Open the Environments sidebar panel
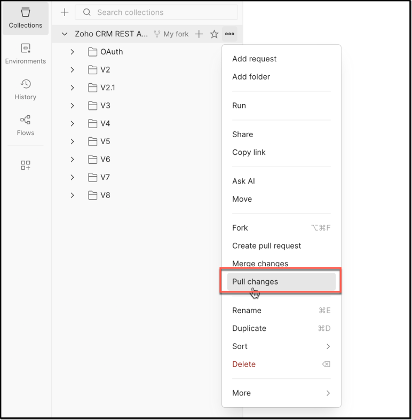The height and width of the screenshot is (420, 412). coord(25,54)
